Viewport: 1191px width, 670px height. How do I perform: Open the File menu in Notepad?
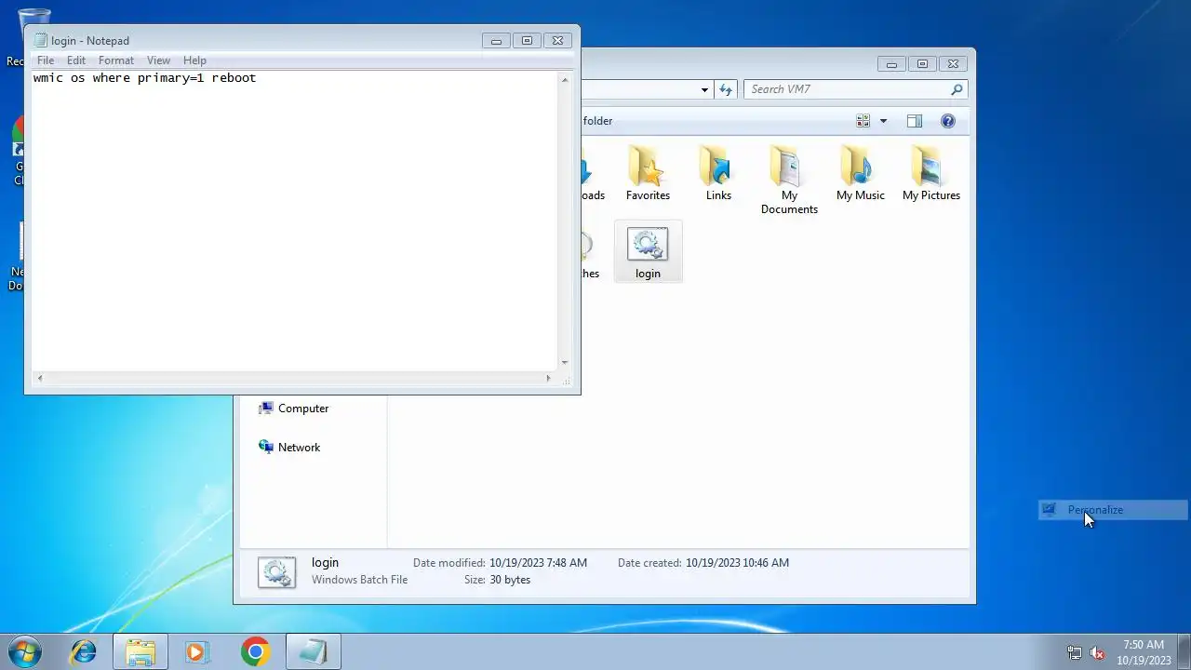point(46,60)
